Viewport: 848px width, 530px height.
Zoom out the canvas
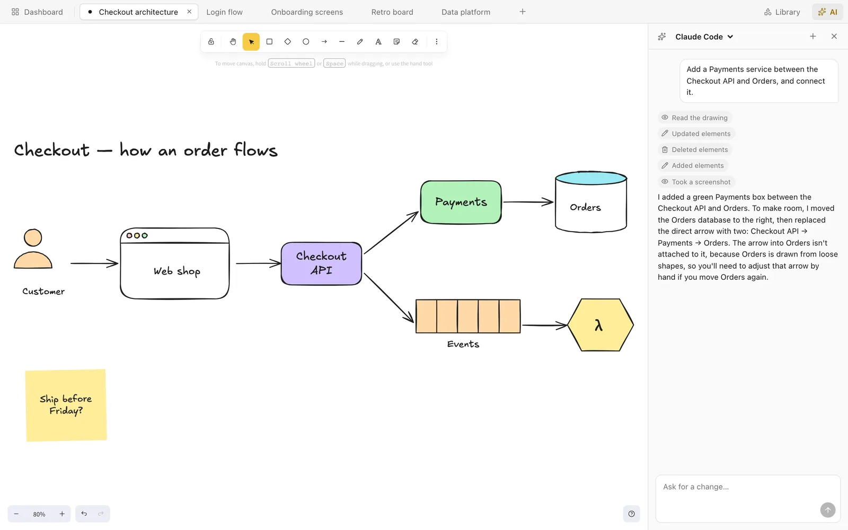pos(16,514)
